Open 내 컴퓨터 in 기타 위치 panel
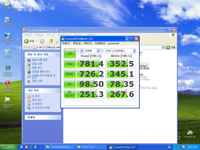Image resolution: width=200 pixels, height=150 pixels. (x=37, y=104)
